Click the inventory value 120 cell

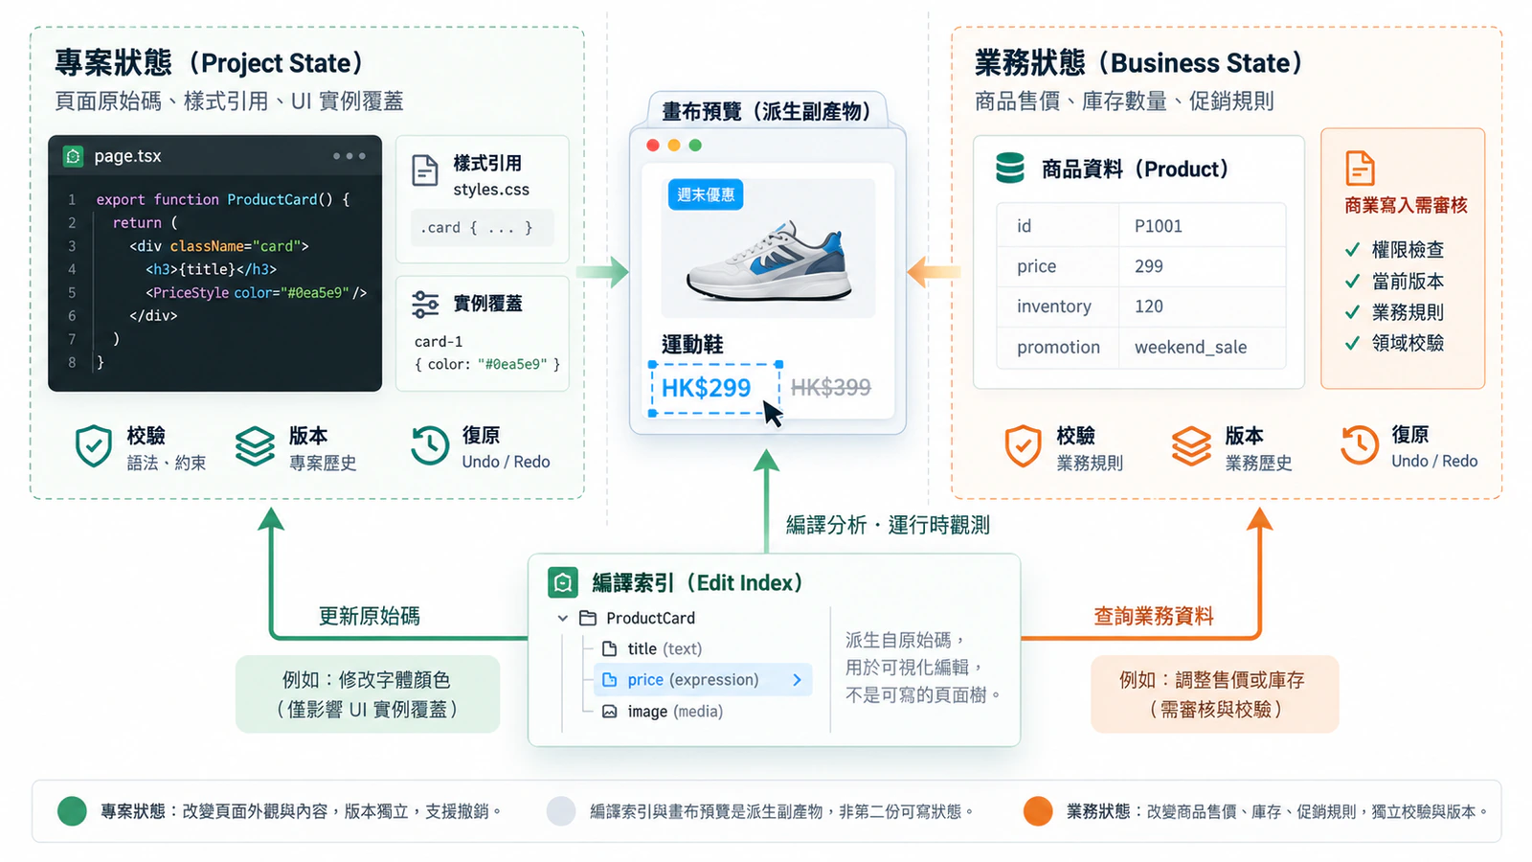pyautogui.click(x=1202, y=306)
